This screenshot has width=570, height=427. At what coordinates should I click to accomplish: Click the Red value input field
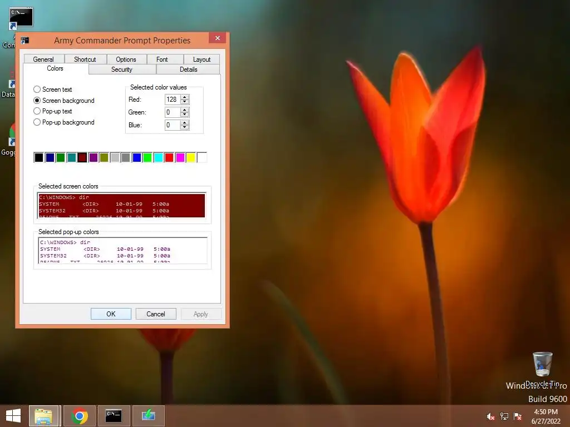point(173,100)
